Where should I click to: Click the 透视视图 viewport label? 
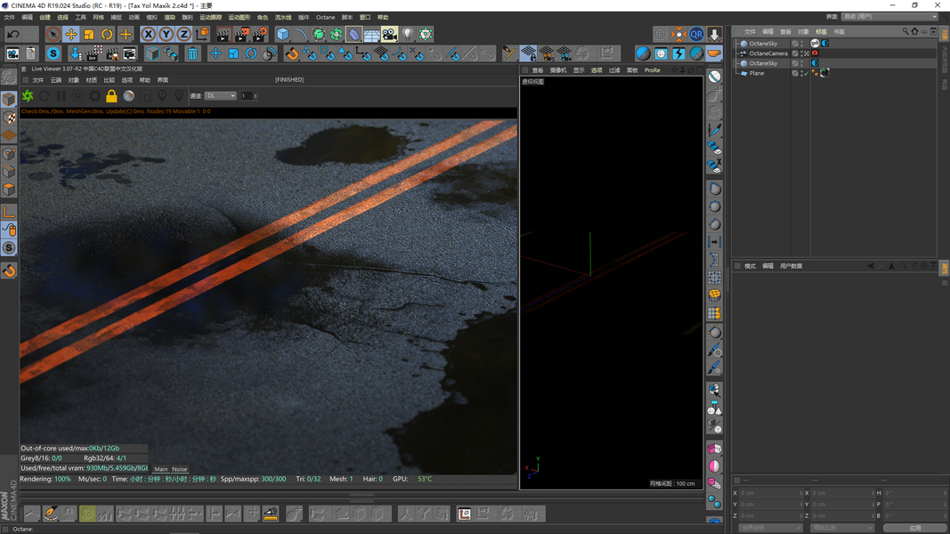point(533,82)
